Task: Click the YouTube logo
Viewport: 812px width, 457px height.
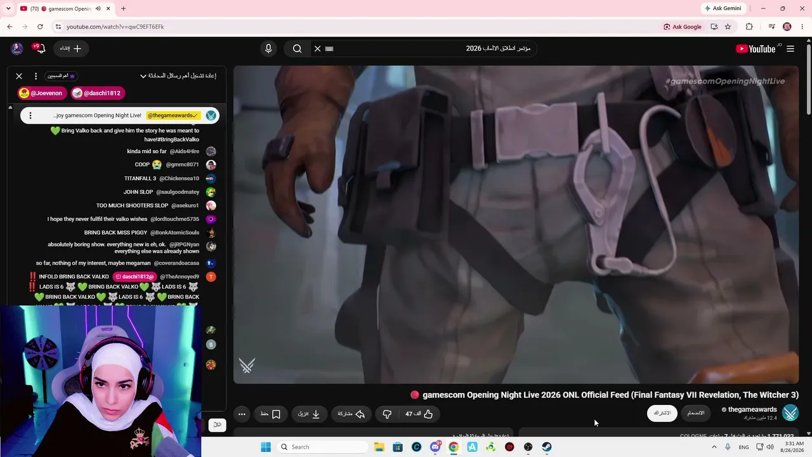Action: [756, 49]
